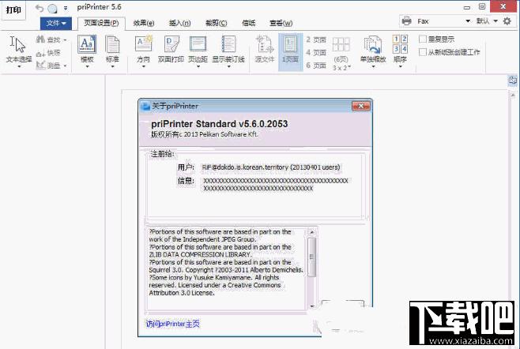Viewport: 520px width, 349px height.
Task: Click the 'ZLIB DATA COMPRESSION LIBRARY' text line
Action: [200, 254]
